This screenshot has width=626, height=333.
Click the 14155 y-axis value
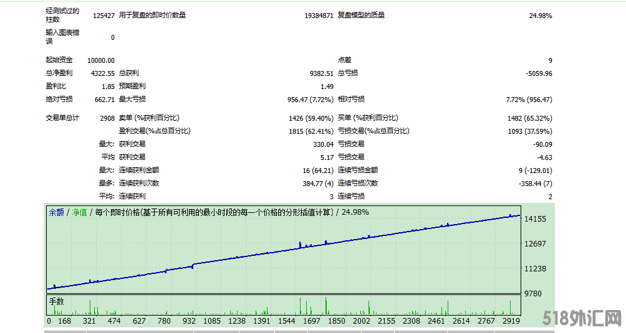click(536, 219)
